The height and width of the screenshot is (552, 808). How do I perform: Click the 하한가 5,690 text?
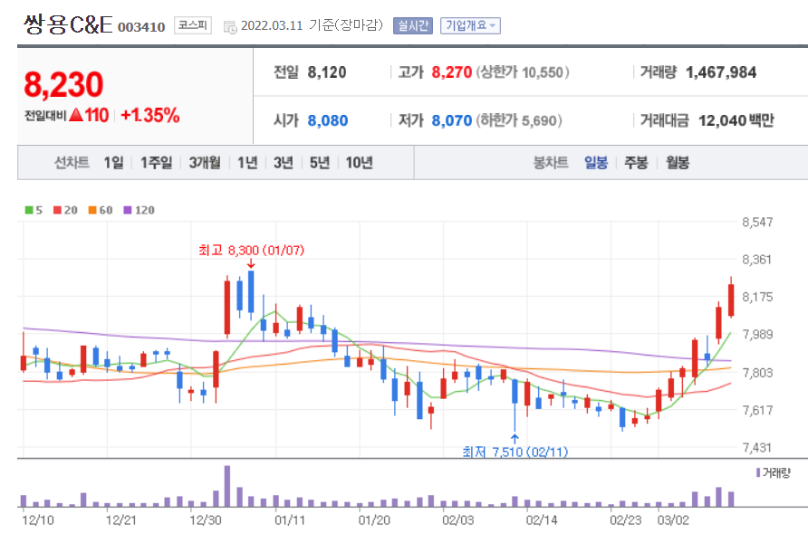519,121
